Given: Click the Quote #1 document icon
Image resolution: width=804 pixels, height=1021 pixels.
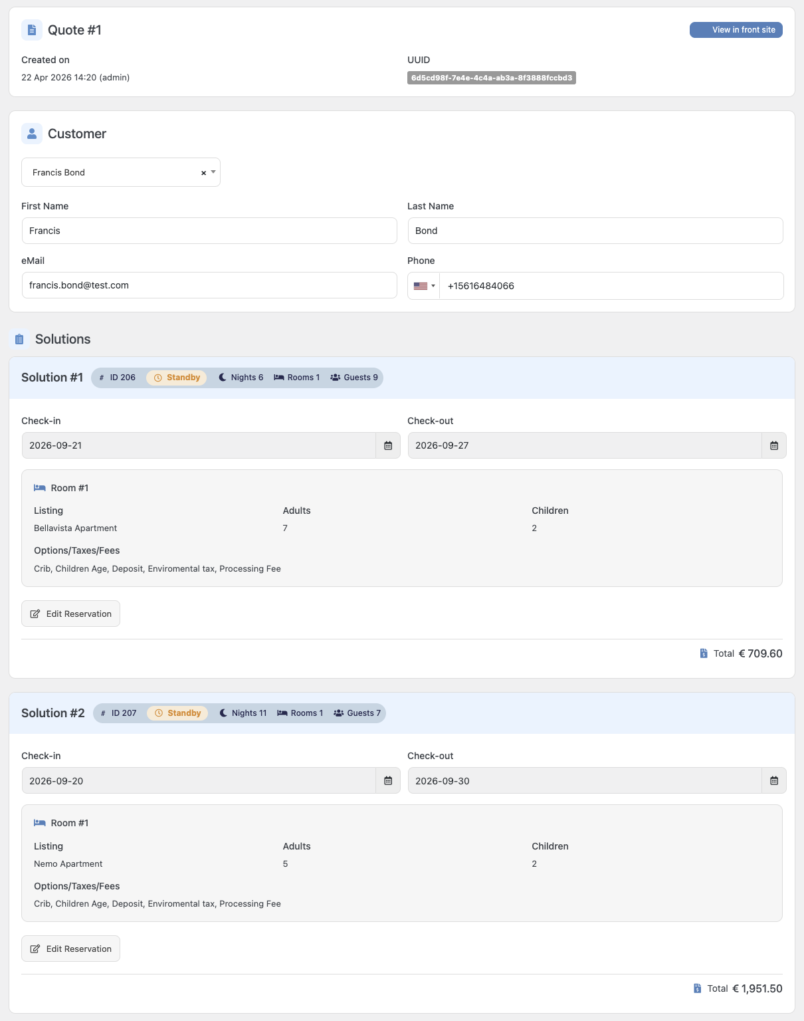Looking at the screenshot, I should [32, 30].
